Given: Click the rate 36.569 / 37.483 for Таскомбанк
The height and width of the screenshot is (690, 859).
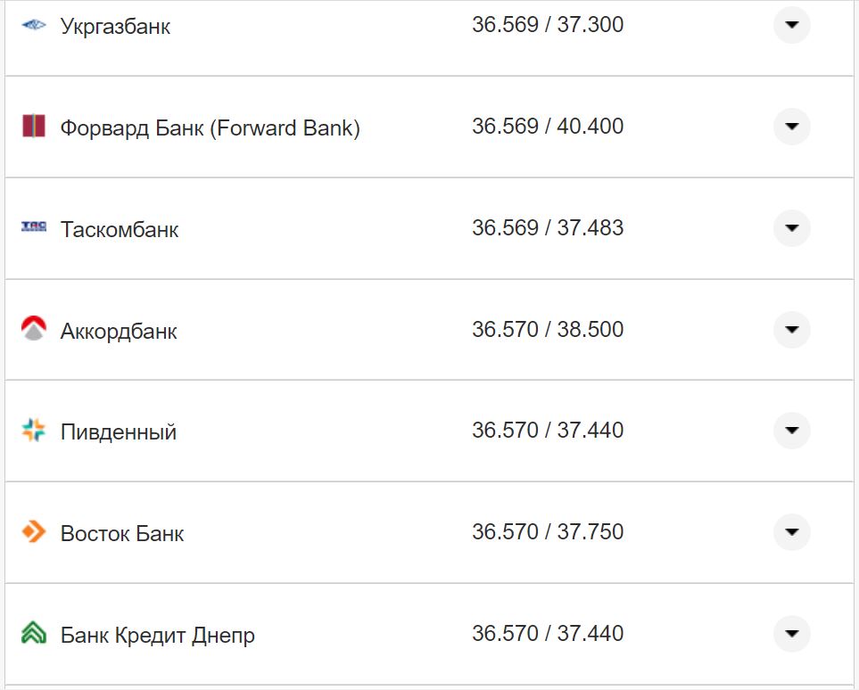Looking at the screenshot, I should pos(548,227).
